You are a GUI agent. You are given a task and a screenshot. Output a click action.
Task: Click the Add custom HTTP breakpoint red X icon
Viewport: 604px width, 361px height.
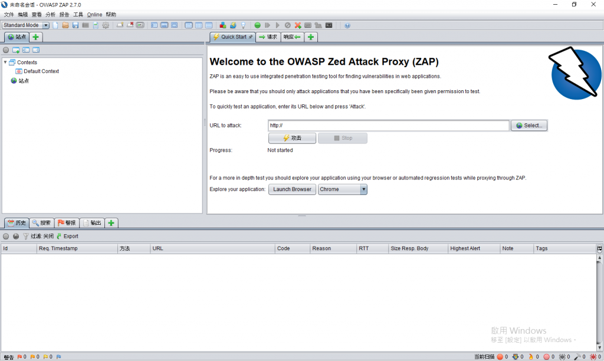298,25
